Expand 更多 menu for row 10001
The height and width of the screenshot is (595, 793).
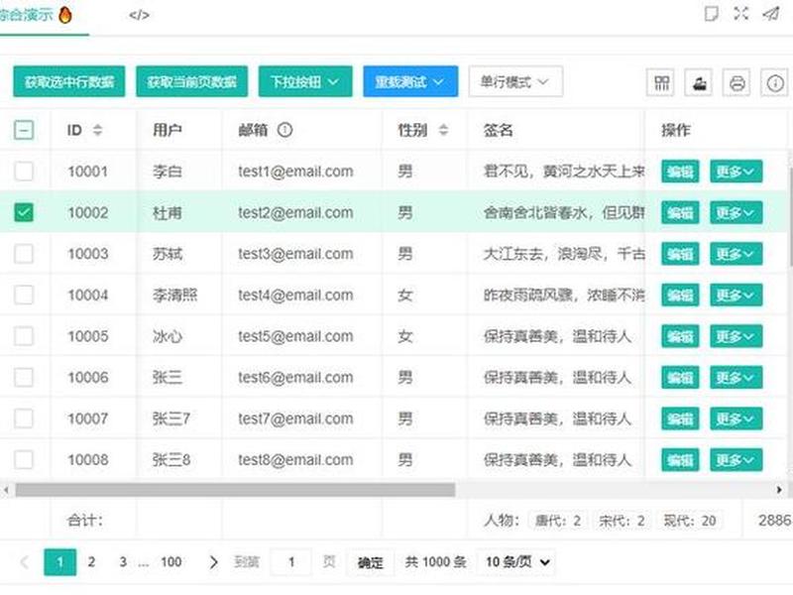[736, 172]
